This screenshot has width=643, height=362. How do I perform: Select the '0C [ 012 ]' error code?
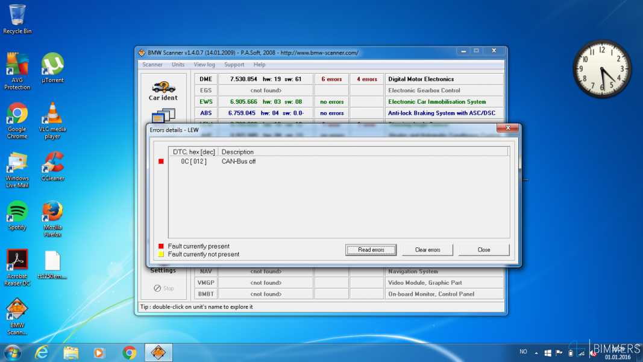pos(193,161)
